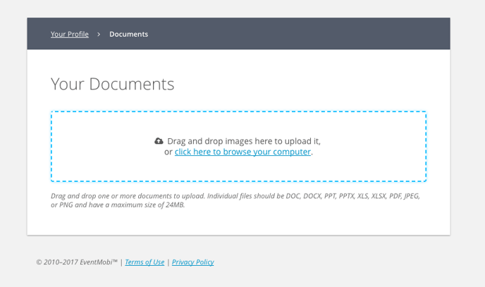
Task: Click the Your Documents page heading
Action: pos(113,84)
